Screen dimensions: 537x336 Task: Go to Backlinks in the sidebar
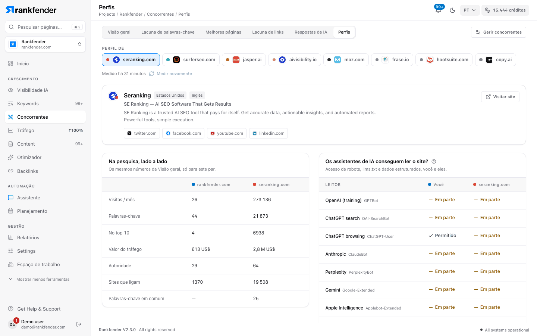tap(45, 171)
